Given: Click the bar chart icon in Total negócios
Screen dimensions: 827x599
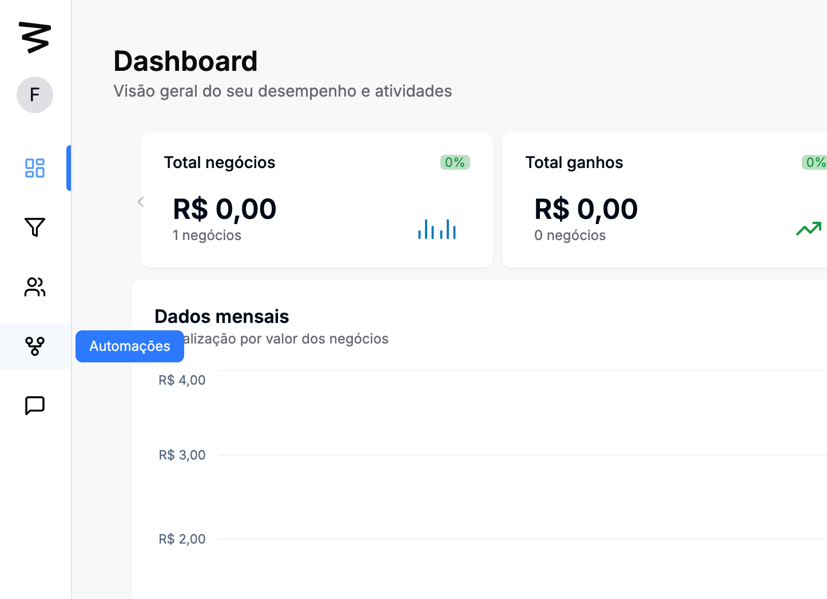Looking at the screenshot, I should point(437,229).
